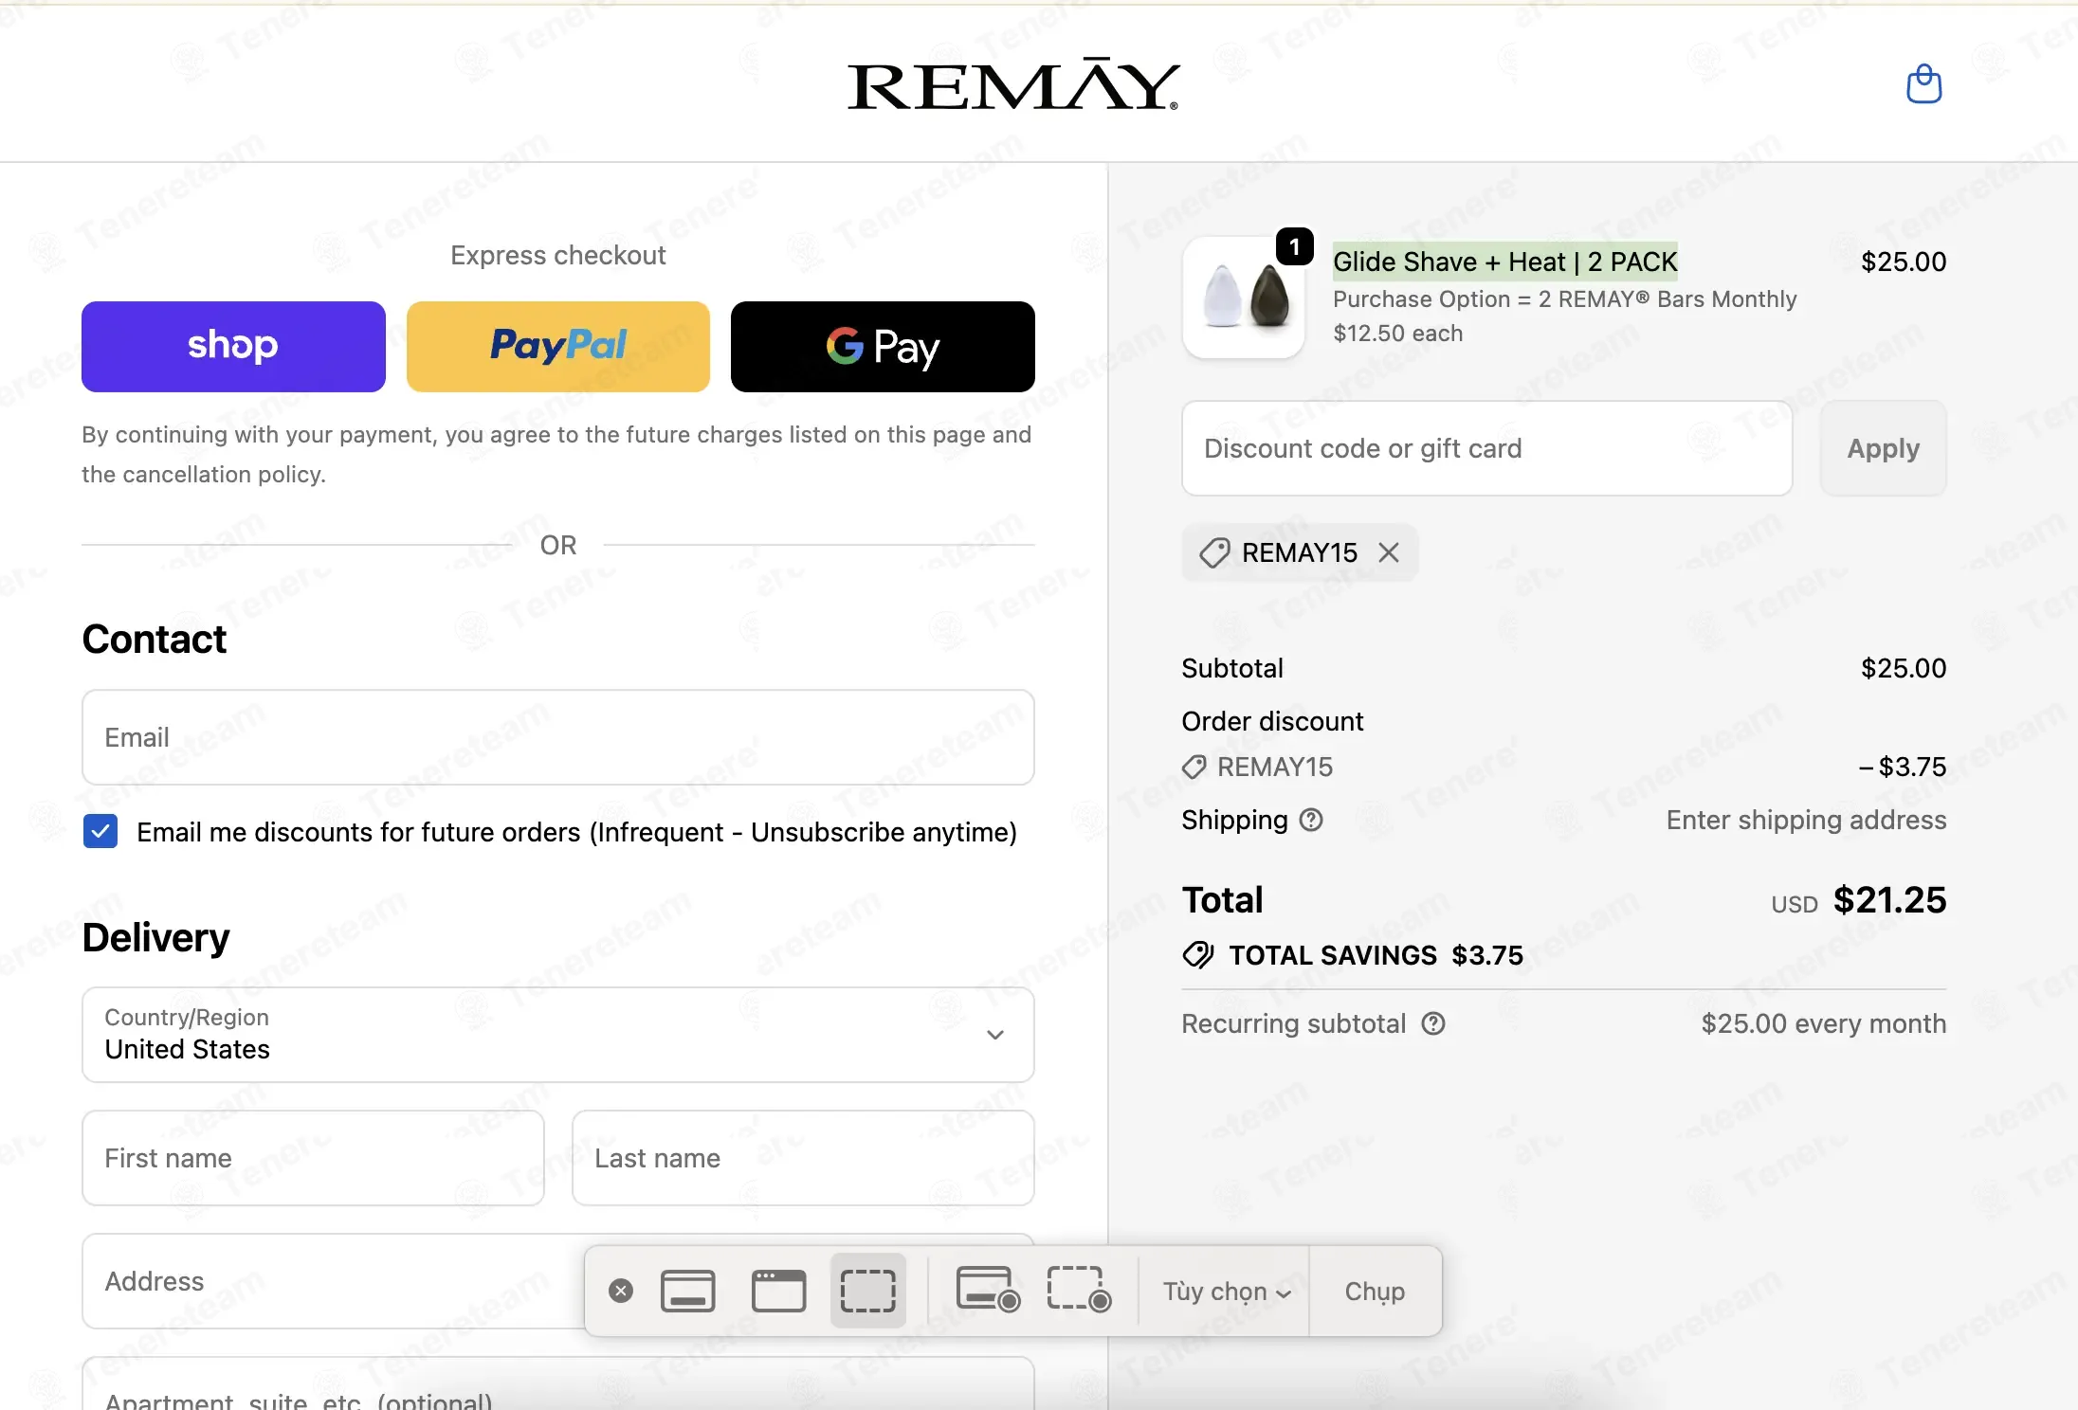The image size is (2078, 1410).
Task: Click the $21.25 total amount
Action: (x=1889, y=899)
